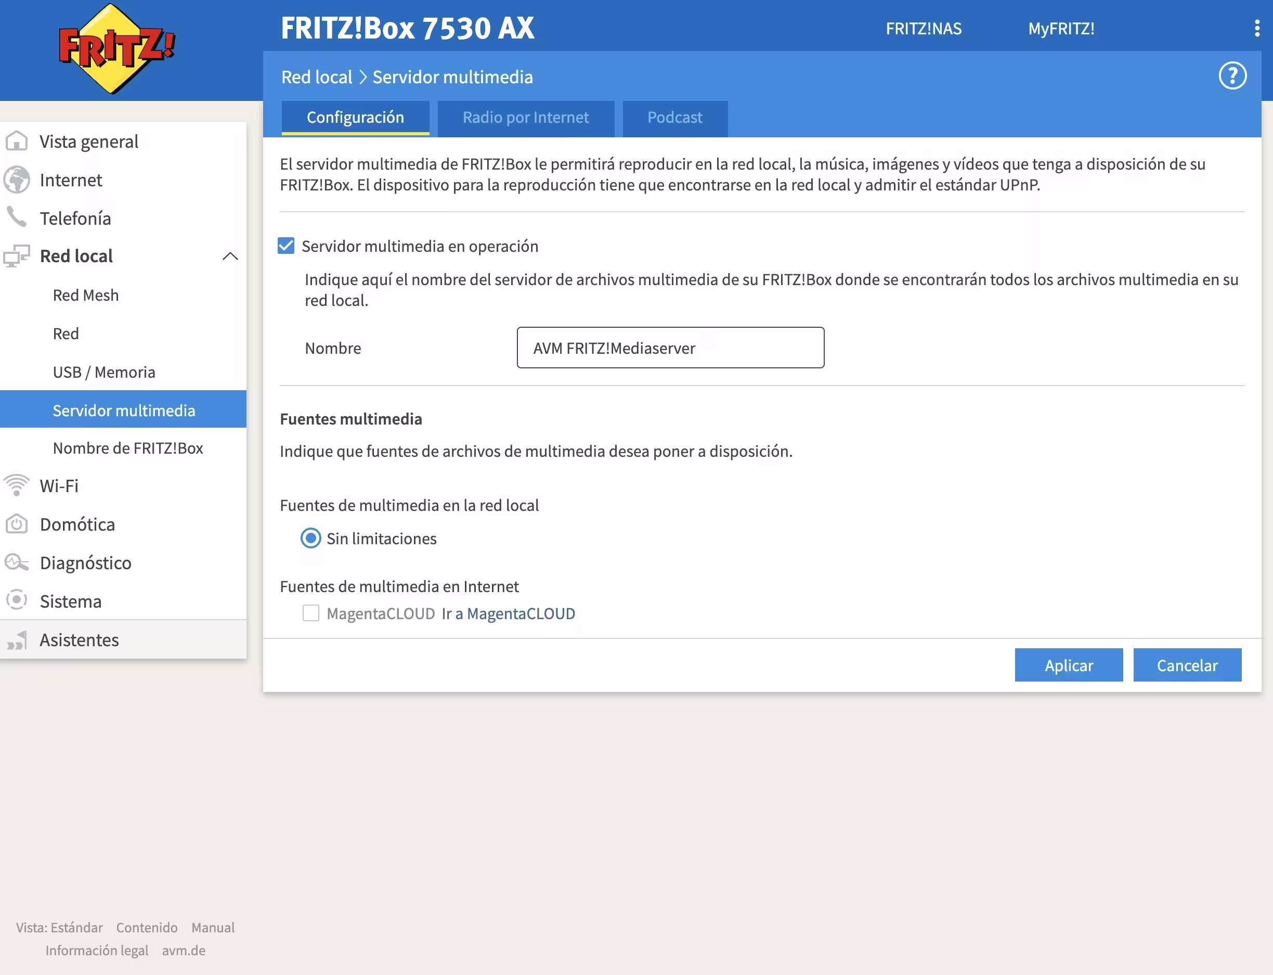Go to USB / Memoria submenu

click(123, 371)
